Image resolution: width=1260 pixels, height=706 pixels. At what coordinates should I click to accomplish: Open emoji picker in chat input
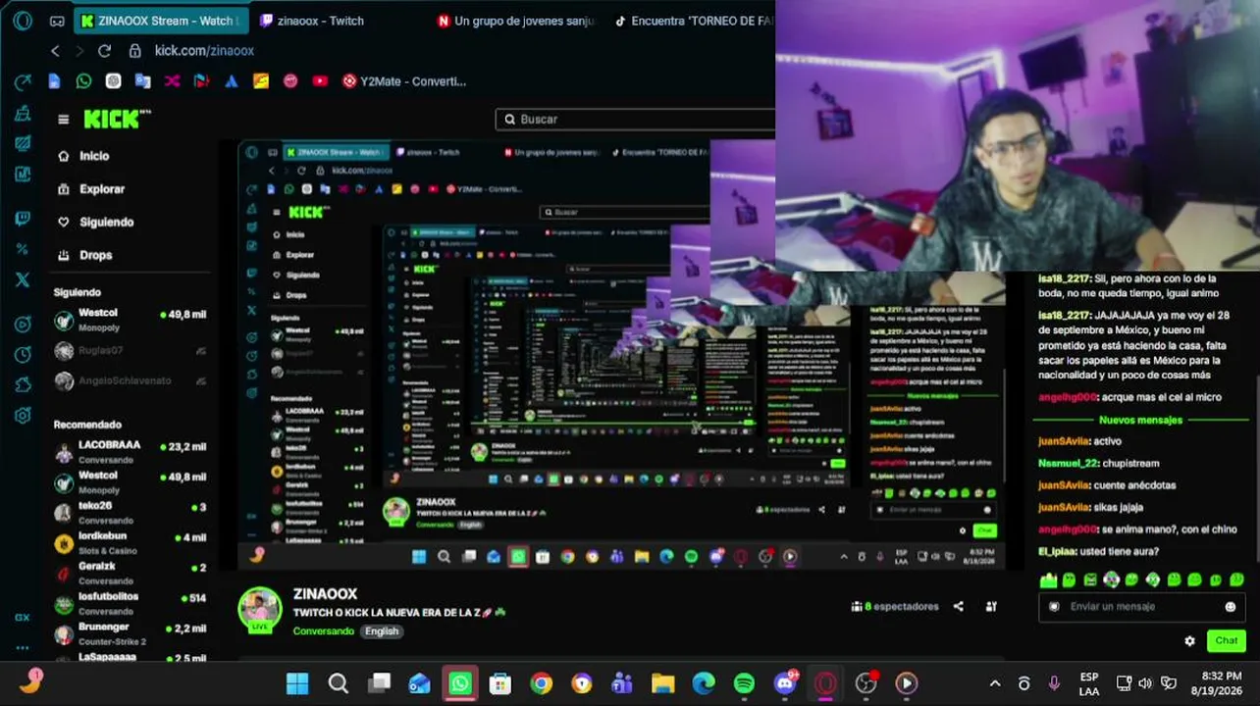click(1231, 607)
